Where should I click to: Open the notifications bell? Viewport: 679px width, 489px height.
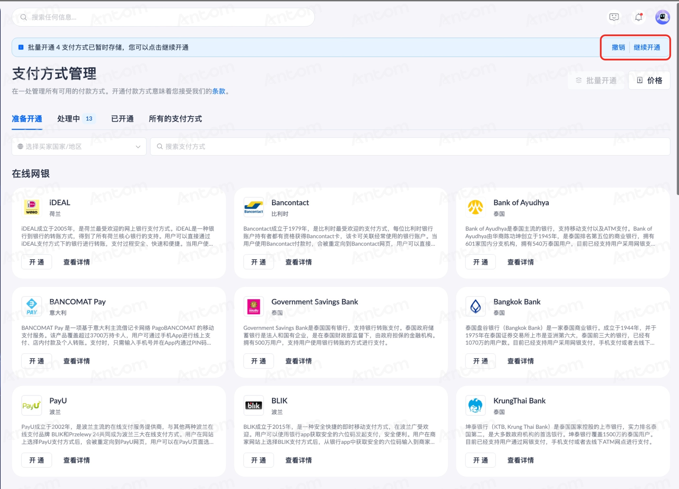pos(638,17)
